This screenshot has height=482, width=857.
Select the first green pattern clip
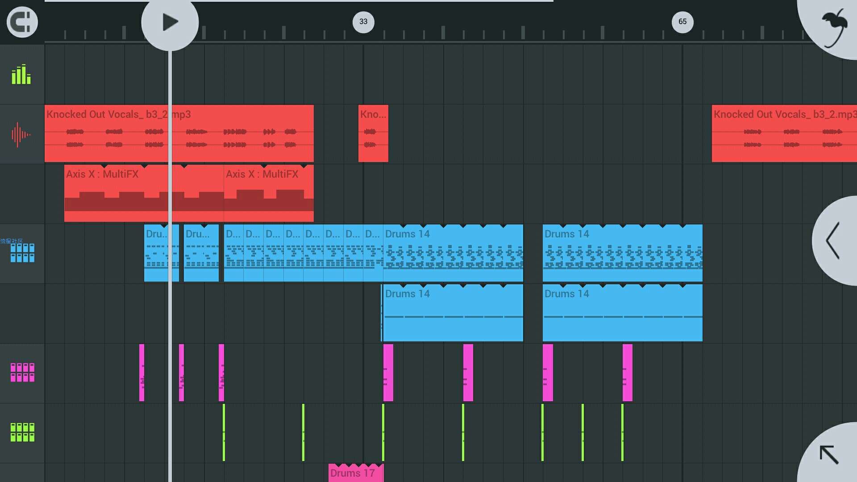(224, 432)
